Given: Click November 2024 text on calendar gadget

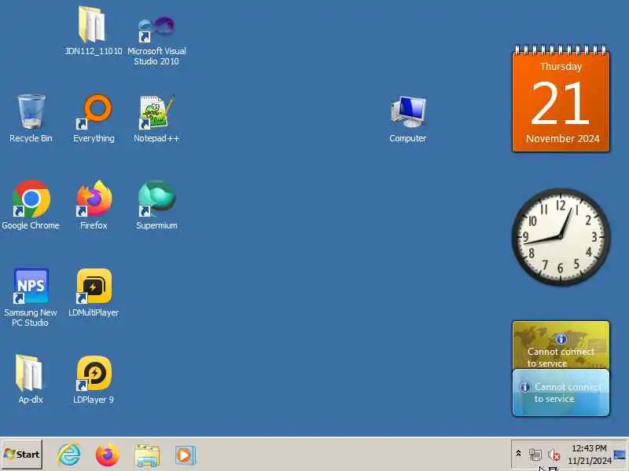Looking at the screenshot, I should (x=562, y=139).
